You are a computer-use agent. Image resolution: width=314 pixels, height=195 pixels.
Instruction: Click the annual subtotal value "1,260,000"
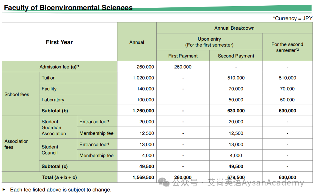coord(143,111)
